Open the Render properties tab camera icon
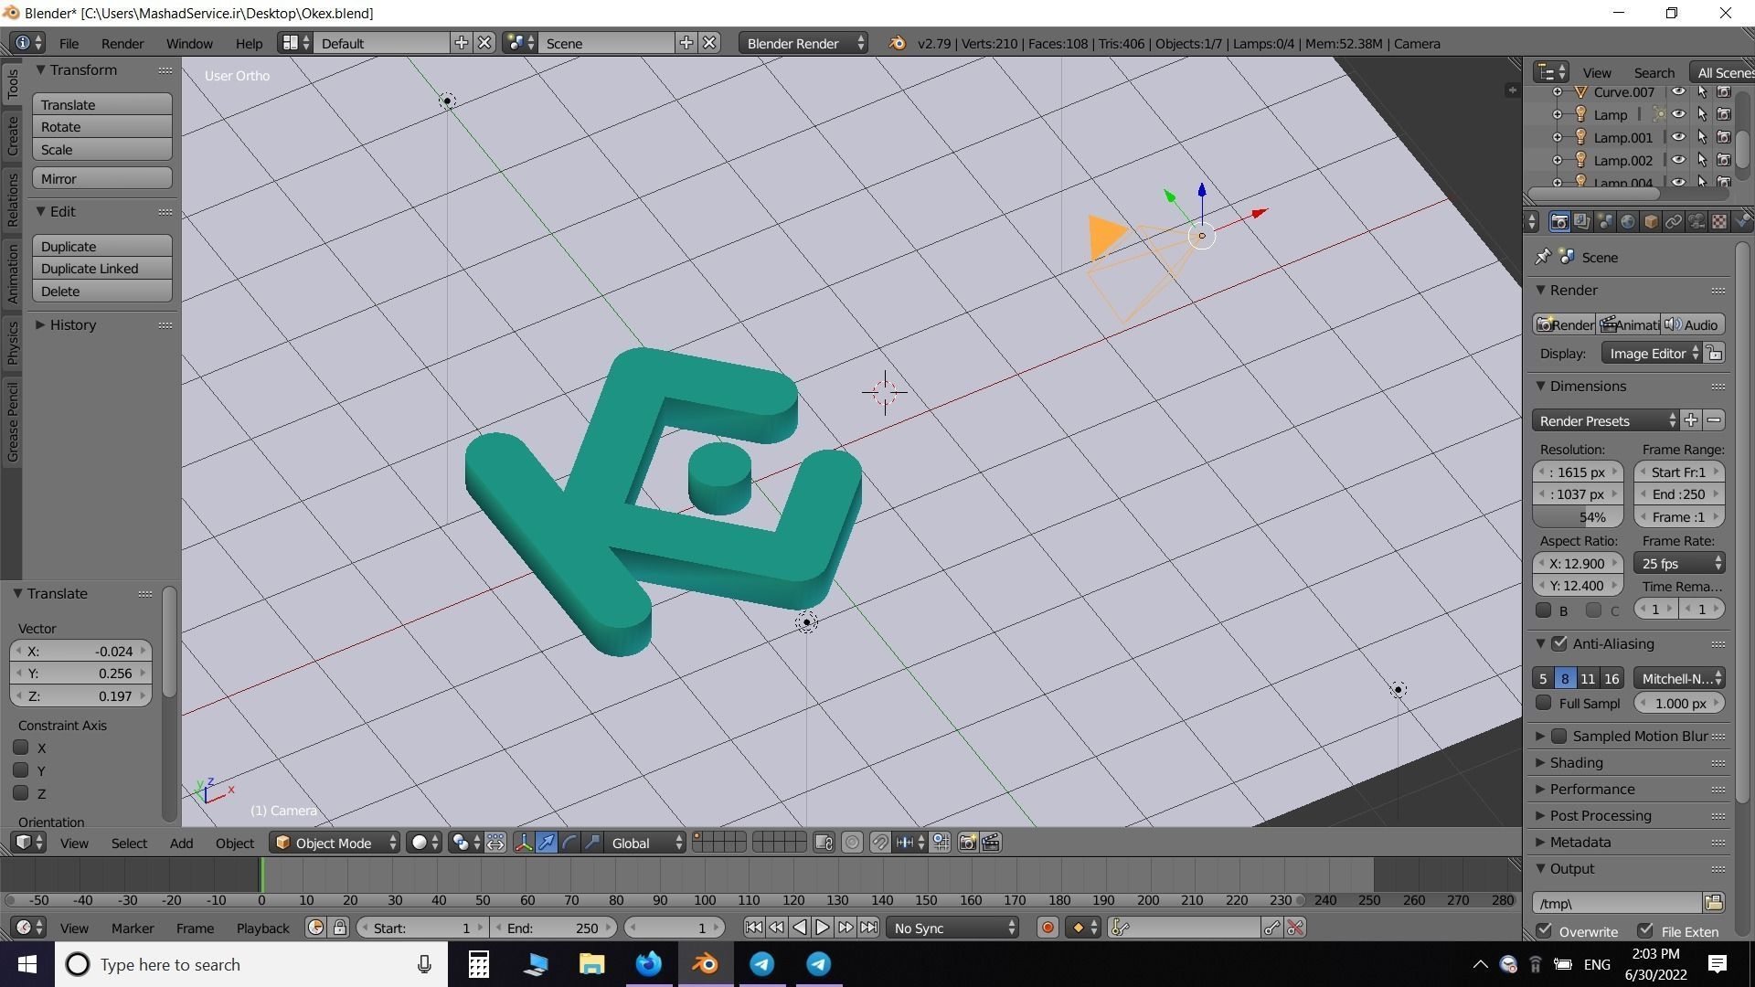Image resolution: width=1755 pixels, height=987 pixels. click(1559, 222)
